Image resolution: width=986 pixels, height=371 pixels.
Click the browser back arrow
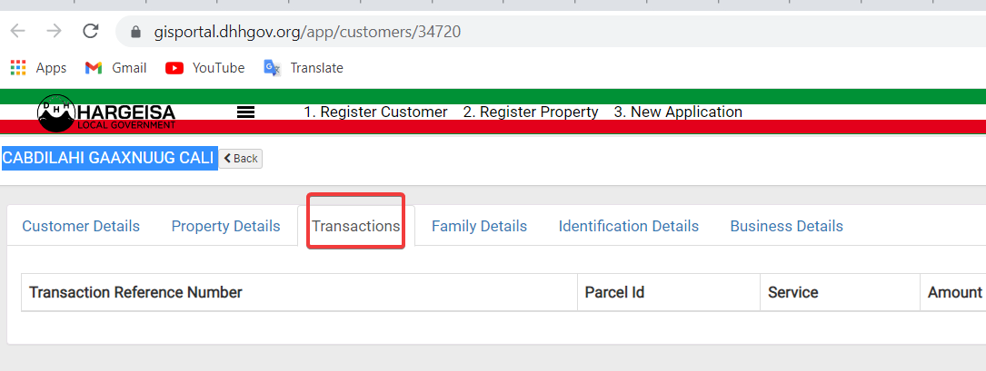[x=17, y=31]
